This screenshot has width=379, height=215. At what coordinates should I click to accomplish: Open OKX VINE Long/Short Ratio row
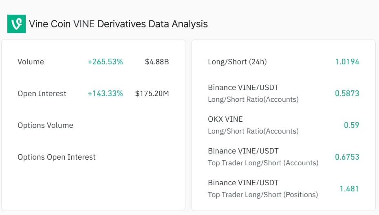[253, 125]
